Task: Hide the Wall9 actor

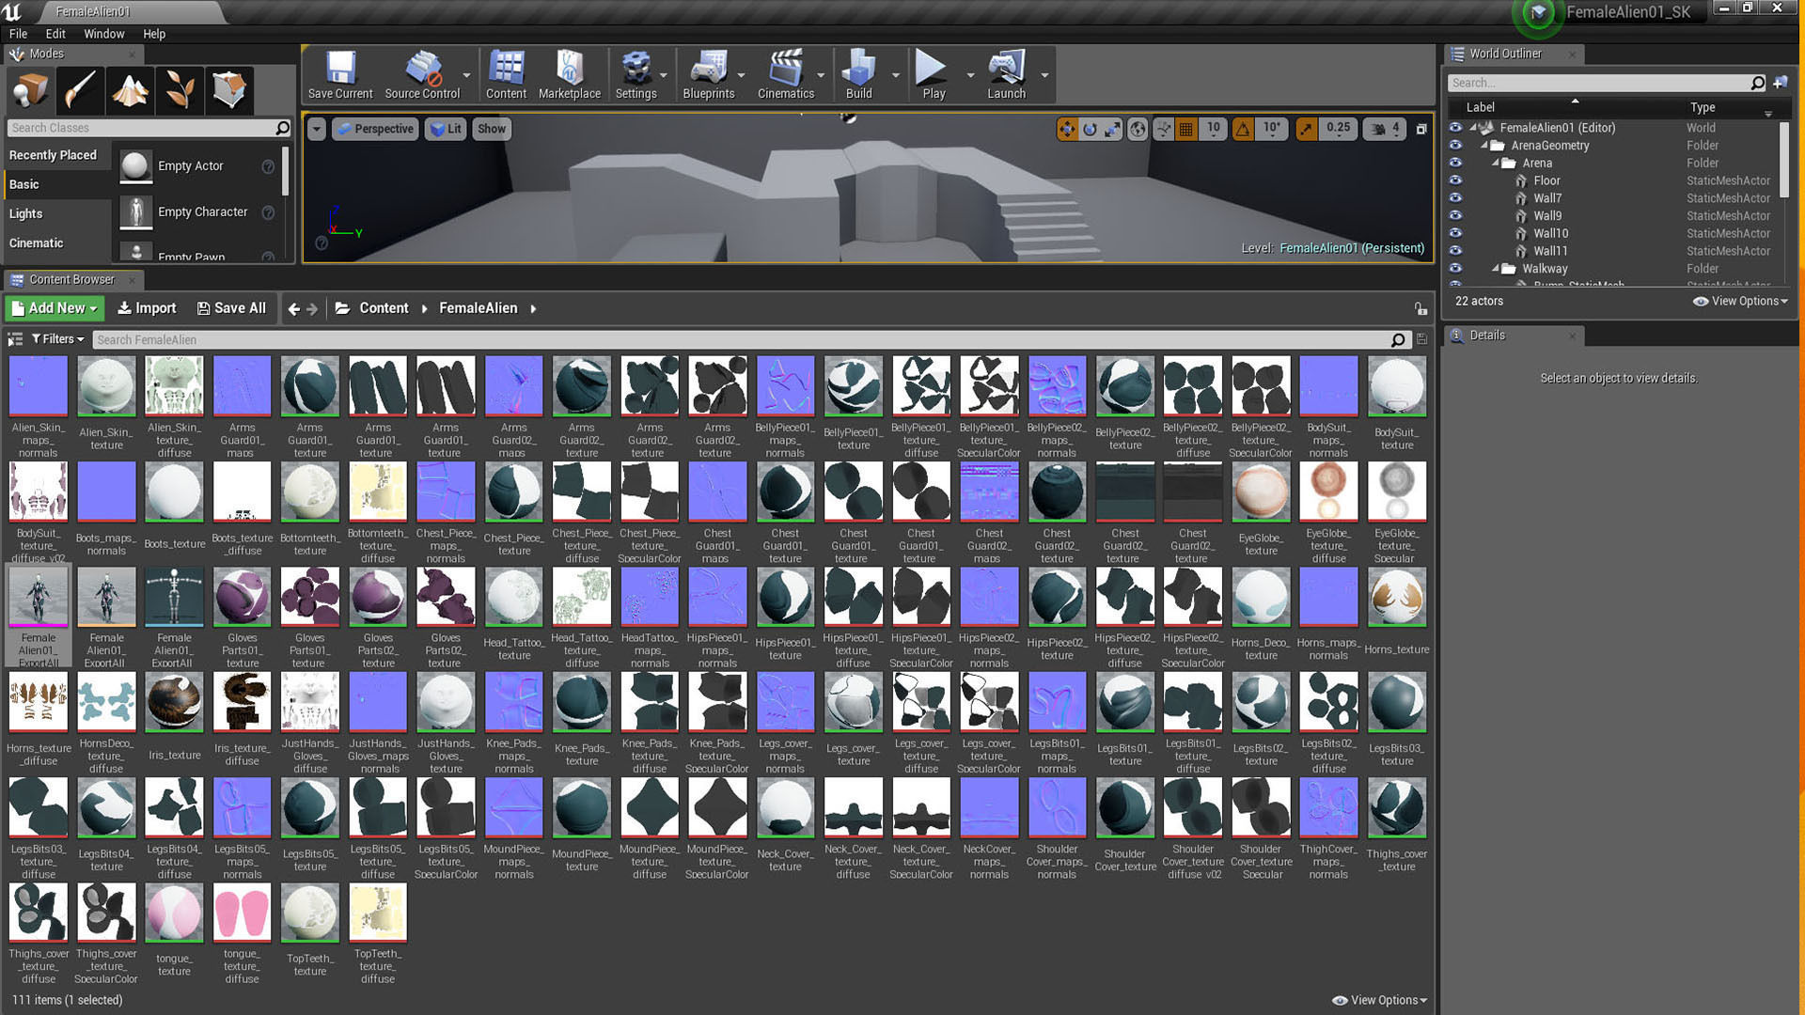Action: 1455,215
